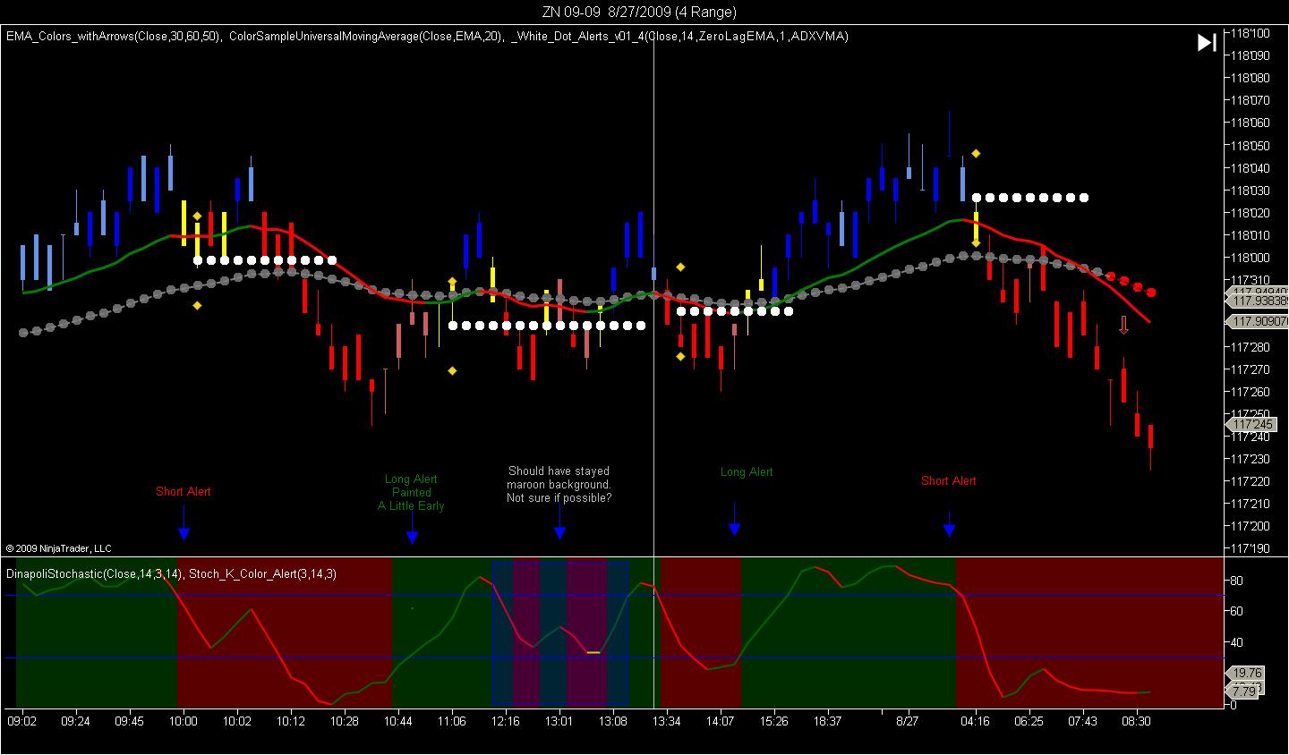Select the 'Should have stayed maroon background' note
The image size is (1289, 755).
coord(559,484)
